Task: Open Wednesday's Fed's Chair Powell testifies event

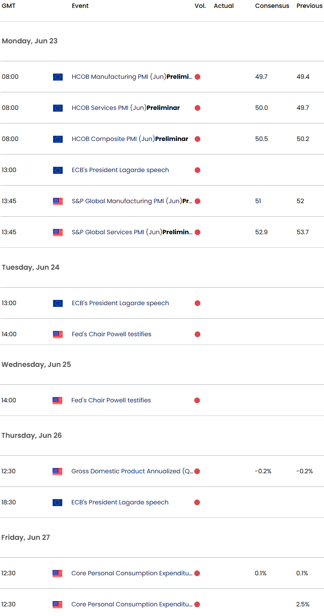Action: [x=111, y=401]
